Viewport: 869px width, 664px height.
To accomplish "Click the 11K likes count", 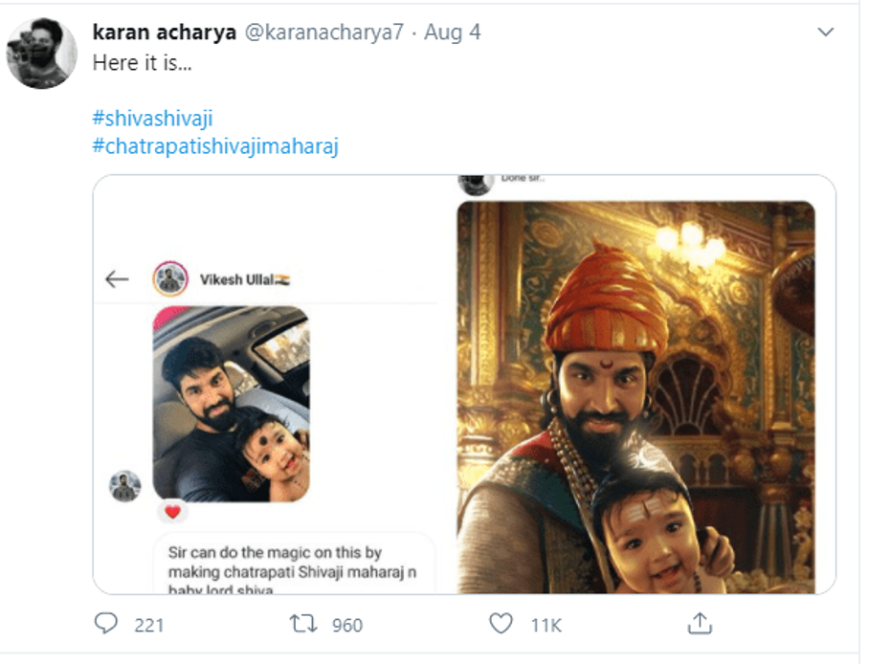I will pos(546,625).
